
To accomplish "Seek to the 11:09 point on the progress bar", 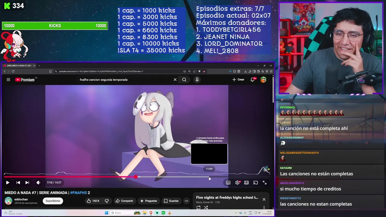I will pyautogui.click(x=209, y=177).
